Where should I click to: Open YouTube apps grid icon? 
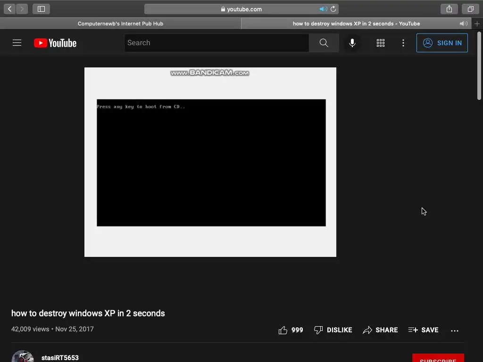pyautogui.click(x=381, y=43)
